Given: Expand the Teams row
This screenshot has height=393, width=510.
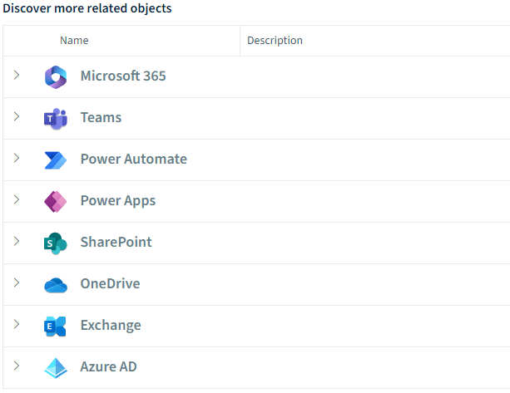Looking at the screenshot, I should [17, 116].
